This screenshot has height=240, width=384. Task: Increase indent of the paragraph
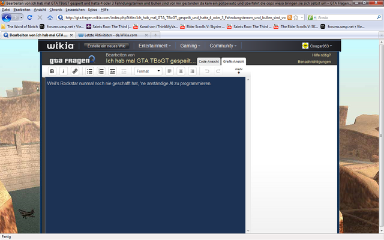click(112, 71)
